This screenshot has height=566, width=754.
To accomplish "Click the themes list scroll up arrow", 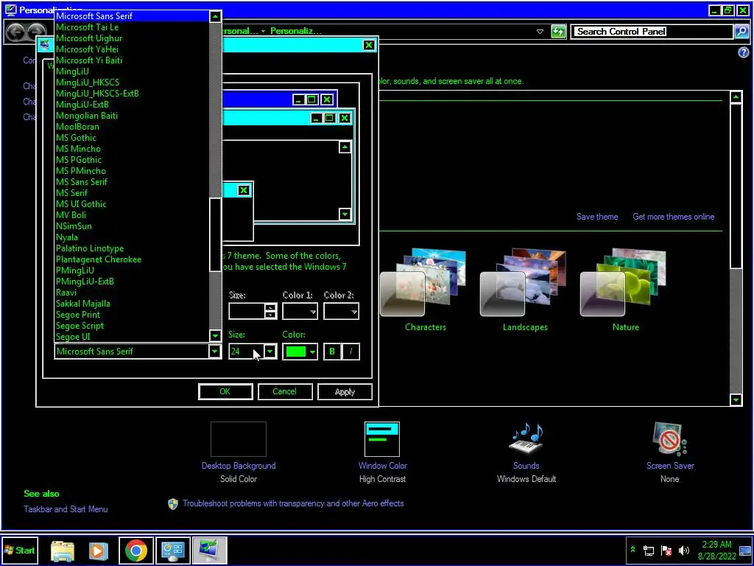I will (x=736, y=97).
